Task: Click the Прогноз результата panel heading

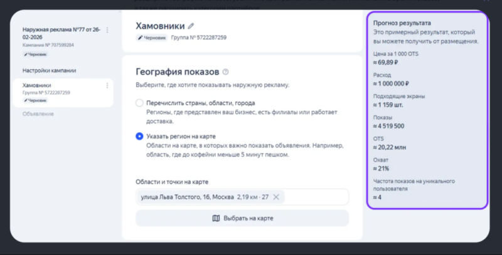Action: (x=402, y=23)
